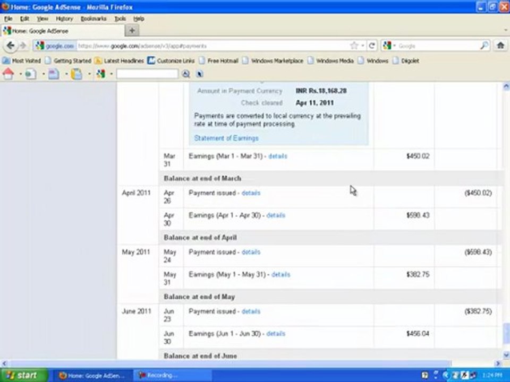Open the Bookmarks menu
Viewport: 510px width, 382px height.
pos(93,19)
